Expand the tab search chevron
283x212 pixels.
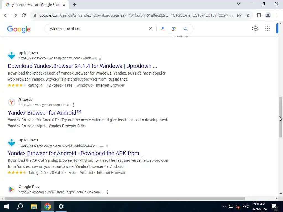[x=239, y=4]
